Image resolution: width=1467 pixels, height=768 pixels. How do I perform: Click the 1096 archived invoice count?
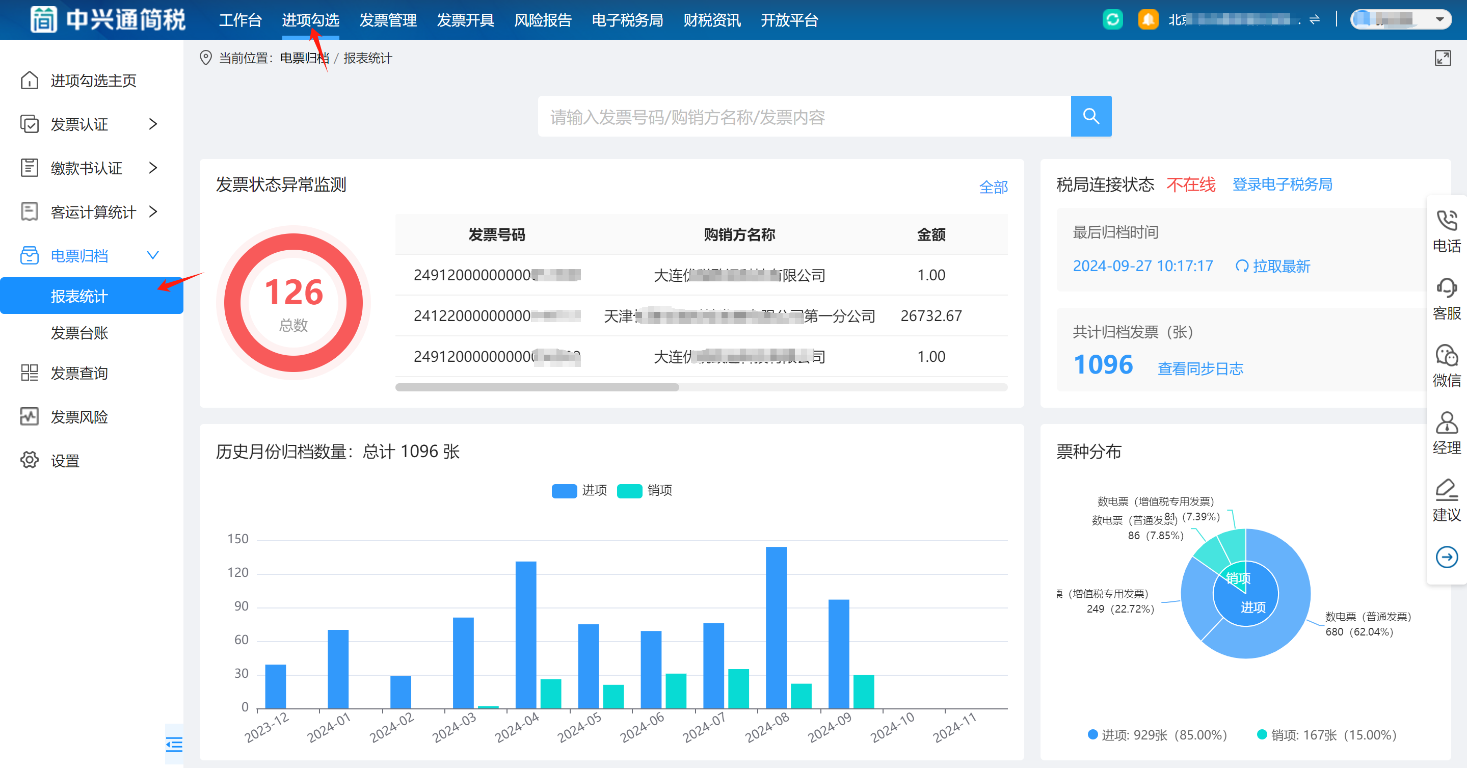(x=1103, y=364)
